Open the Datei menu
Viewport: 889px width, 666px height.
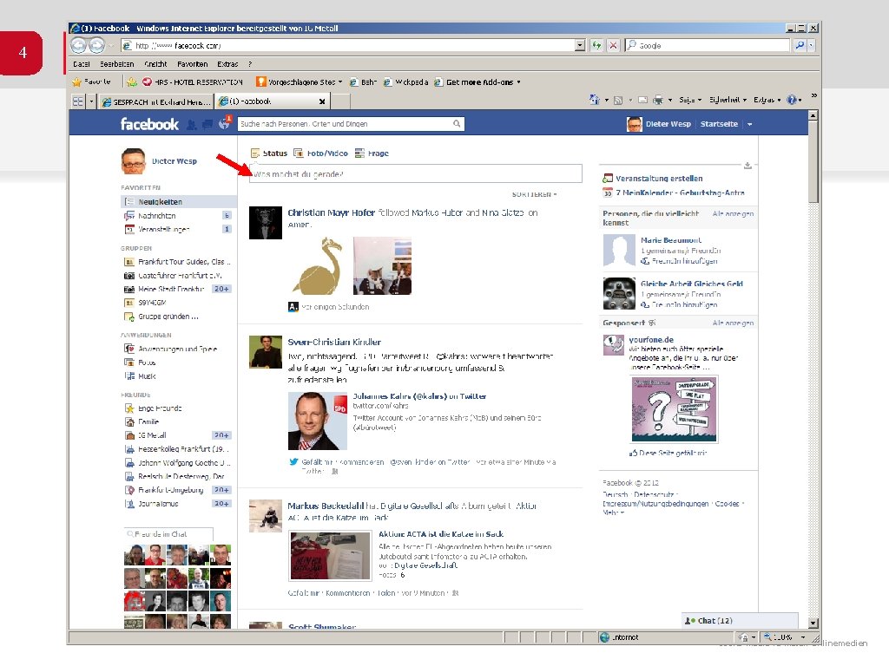(x=81, y=64)
